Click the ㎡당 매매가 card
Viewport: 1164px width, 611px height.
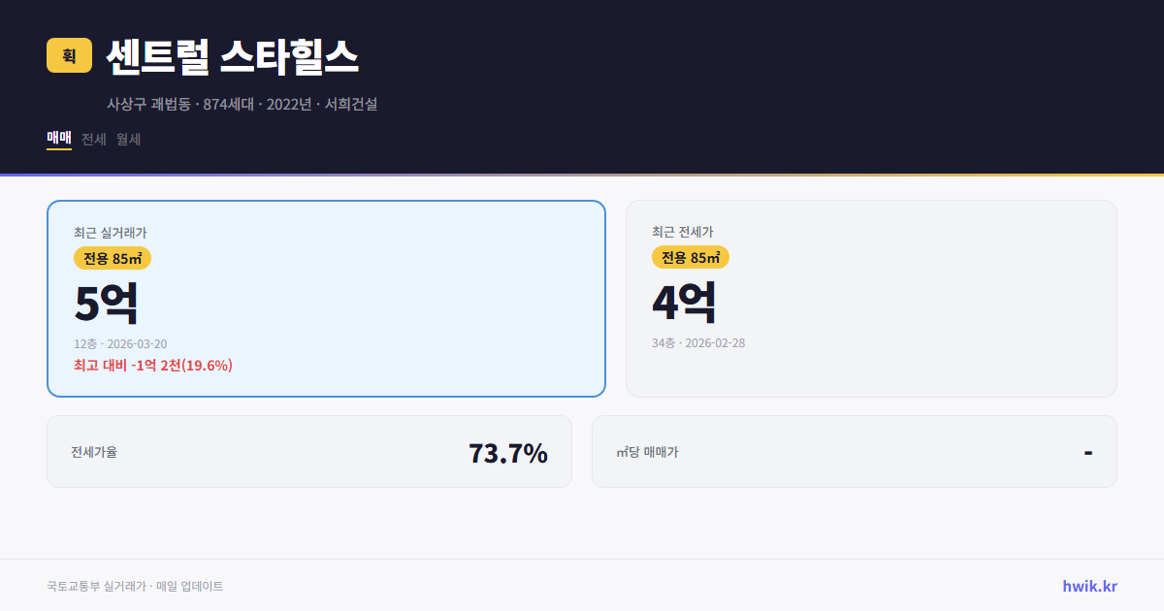[x=854, y=451]
